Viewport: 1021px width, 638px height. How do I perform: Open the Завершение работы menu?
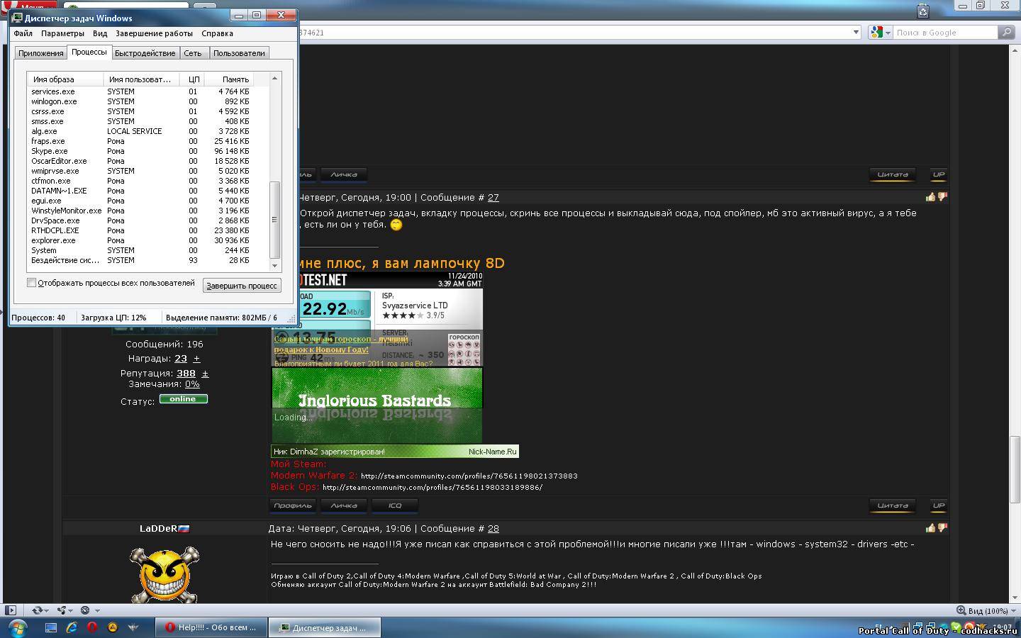point(154,33)
